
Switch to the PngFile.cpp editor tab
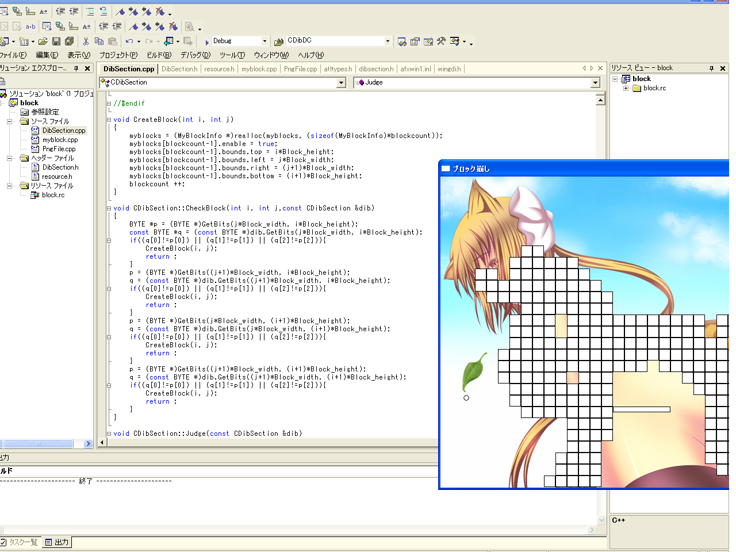pos(300,69)
